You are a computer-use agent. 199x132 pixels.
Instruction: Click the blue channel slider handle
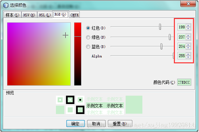pyautogui.click(x=161, y=46)
